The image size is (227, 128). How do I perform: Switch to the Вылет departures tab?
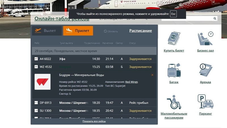47,31
